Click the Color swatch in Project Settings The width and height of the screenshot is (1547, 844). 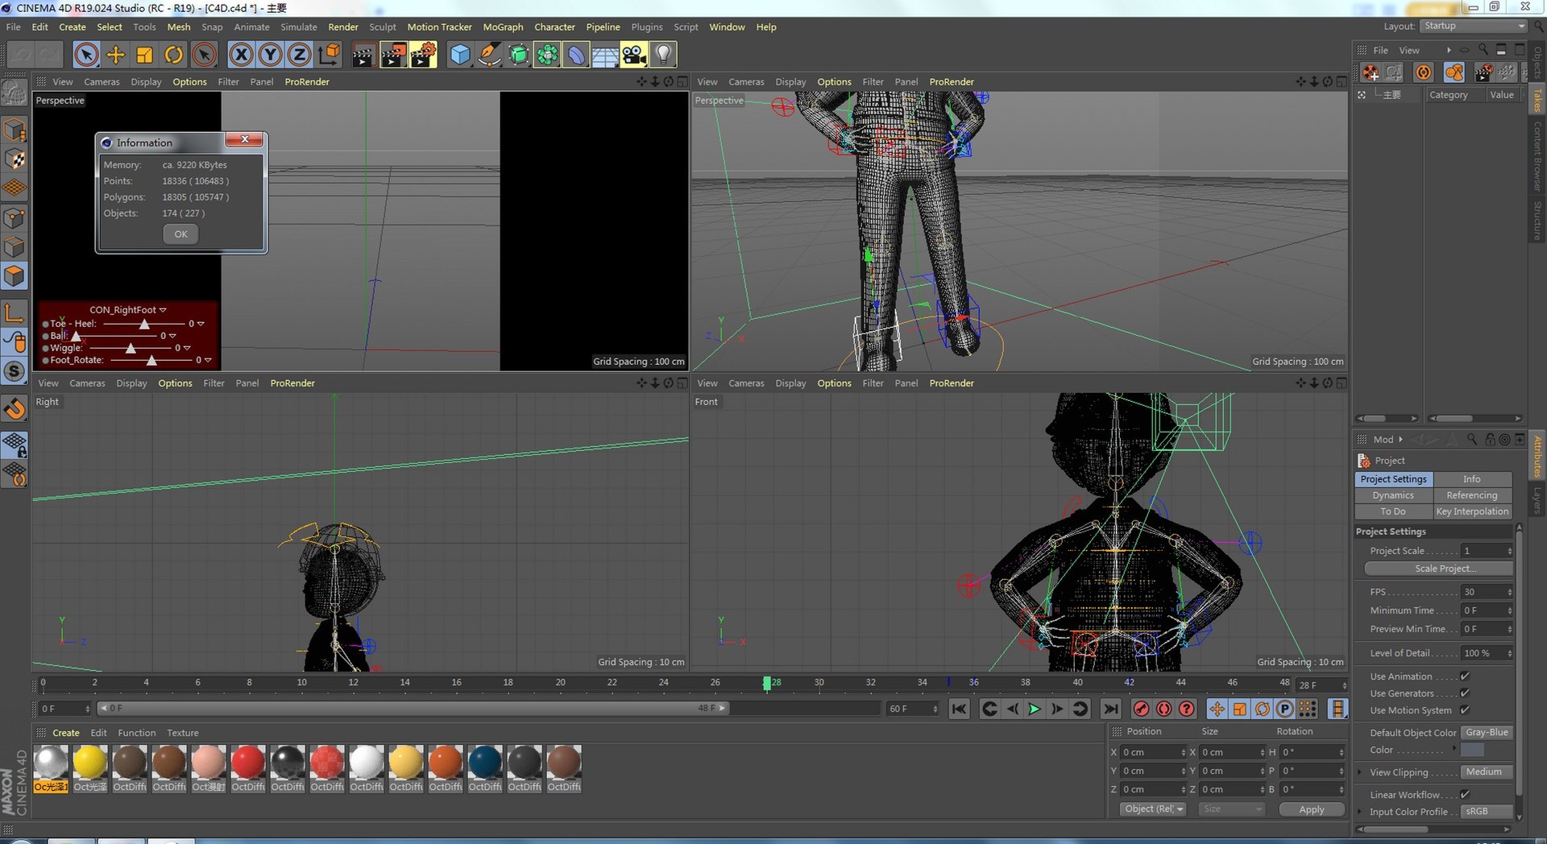1472,750
